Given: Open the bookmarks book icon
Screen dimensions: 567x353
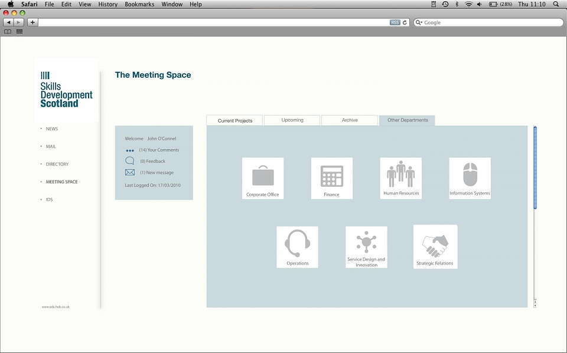Looking at the screenshot, I should [x=8, y=32].
